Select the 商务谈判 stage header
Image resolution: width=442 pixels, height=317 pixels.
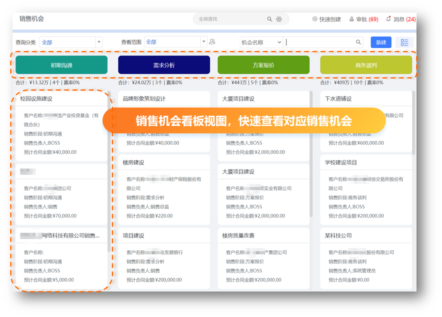coord(366,65)
